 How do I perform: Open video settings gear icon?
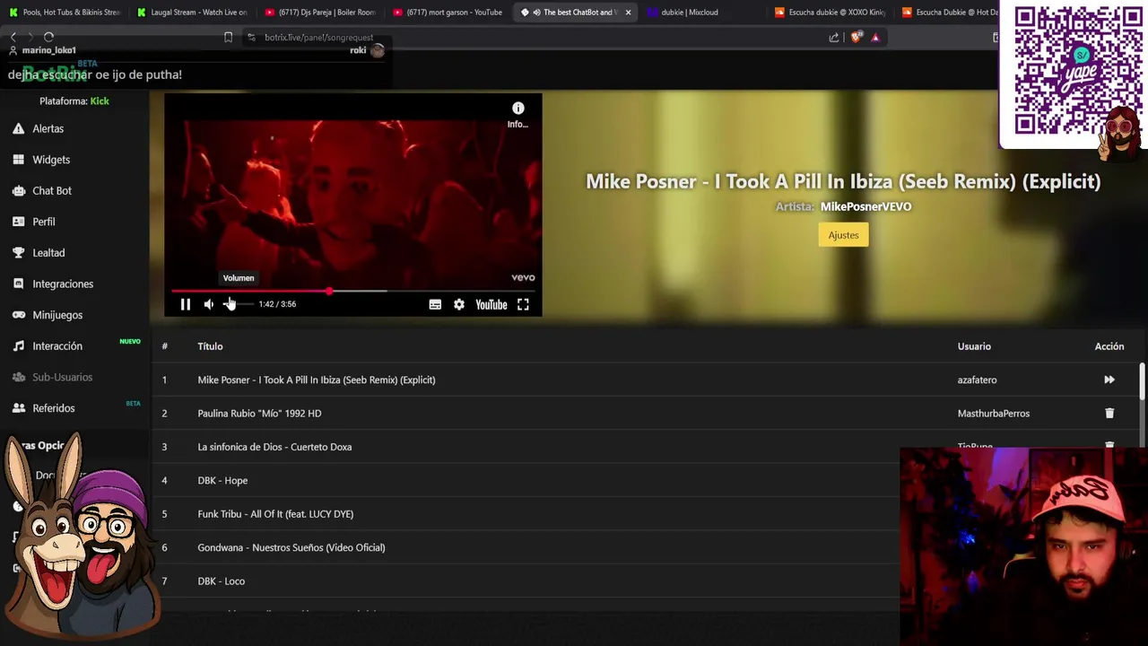click(x=459, y=304)
